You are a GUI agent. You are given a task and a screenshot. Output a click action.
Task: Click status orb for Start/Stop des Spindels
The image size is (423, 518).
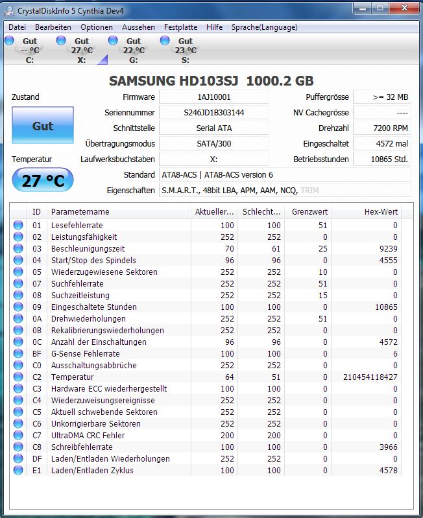coord(18,260)
